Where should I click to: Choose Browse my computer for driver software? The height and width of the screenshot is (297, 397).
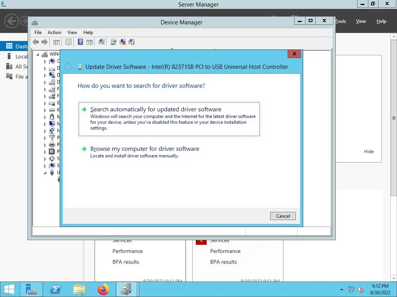(169, 152)
